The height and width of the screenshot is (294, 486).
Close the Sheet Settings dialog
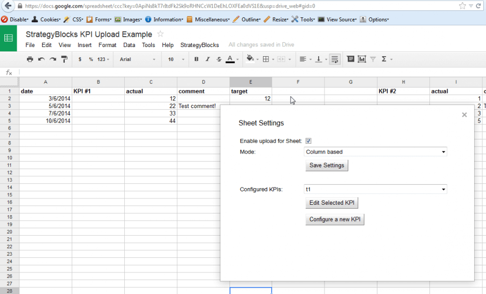(464, 115)
